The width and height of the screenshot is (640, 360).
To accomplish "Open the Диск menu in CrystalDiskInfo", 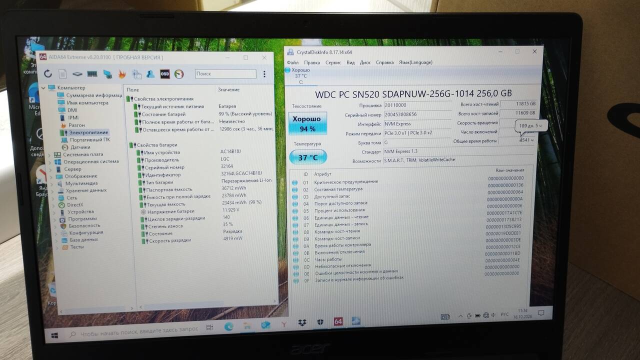I will tap(365, 62).
